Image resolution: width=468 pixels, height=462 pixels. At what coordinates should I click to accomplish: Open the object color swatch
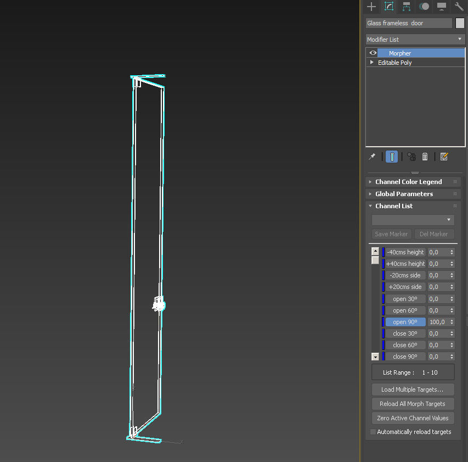coord(460,23)
